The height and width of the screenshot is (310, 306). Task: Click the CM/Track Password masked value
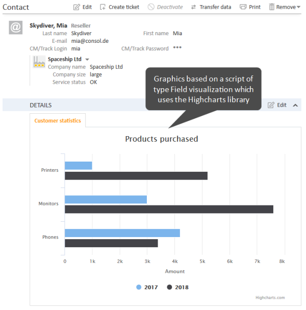click(177, 48)
